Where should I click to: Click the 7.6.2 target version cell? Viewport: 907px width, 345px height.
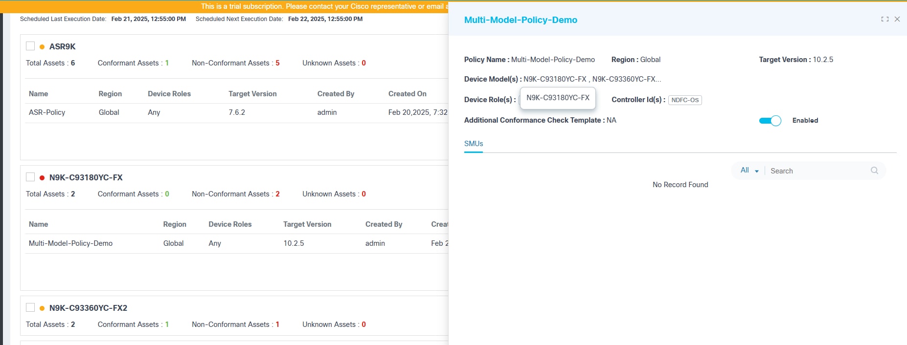237,112
